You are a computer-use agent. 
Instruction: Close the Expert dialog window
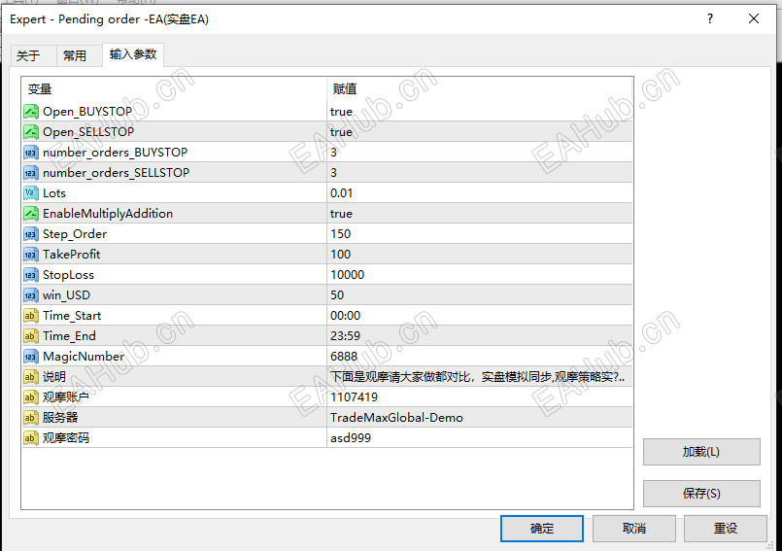click(x=754, y=19)
